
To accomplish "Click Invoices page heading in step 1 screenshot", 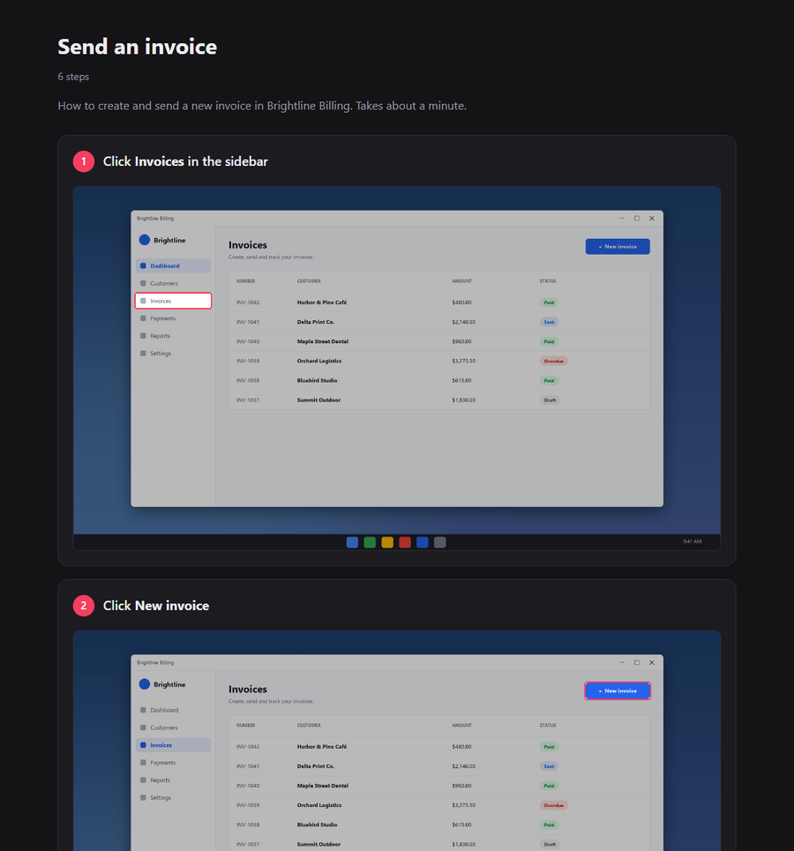I will click(x=248, y=245).
